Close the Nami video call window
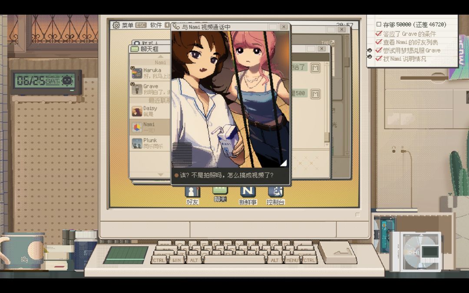The image size is (469, 293). pos(284,27)
